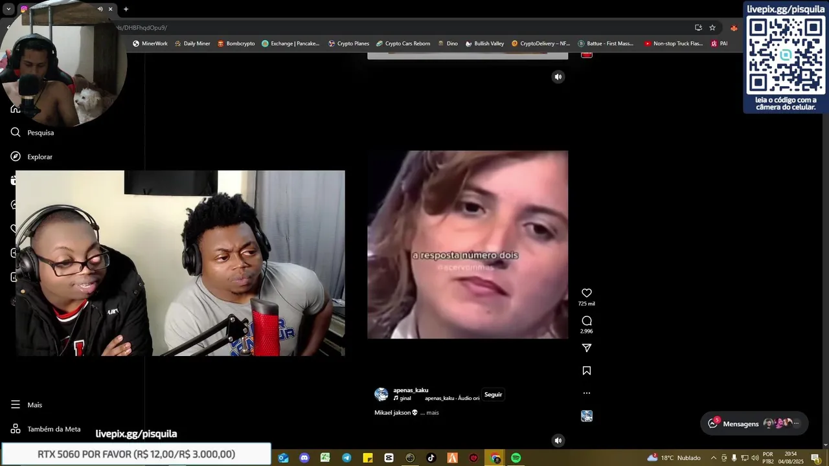Close the Instagram browser tab

point(110,9)
